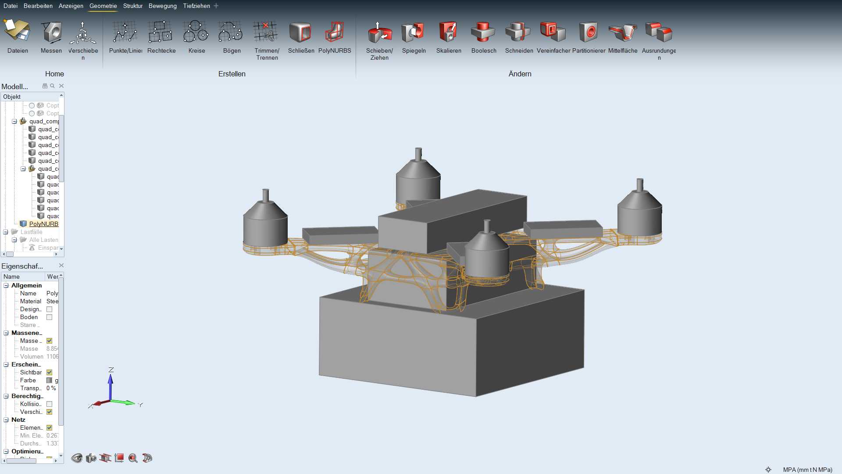842x474 pixels.
Task: Click the Transp. 0 % value field
Action: pos(52,388)
